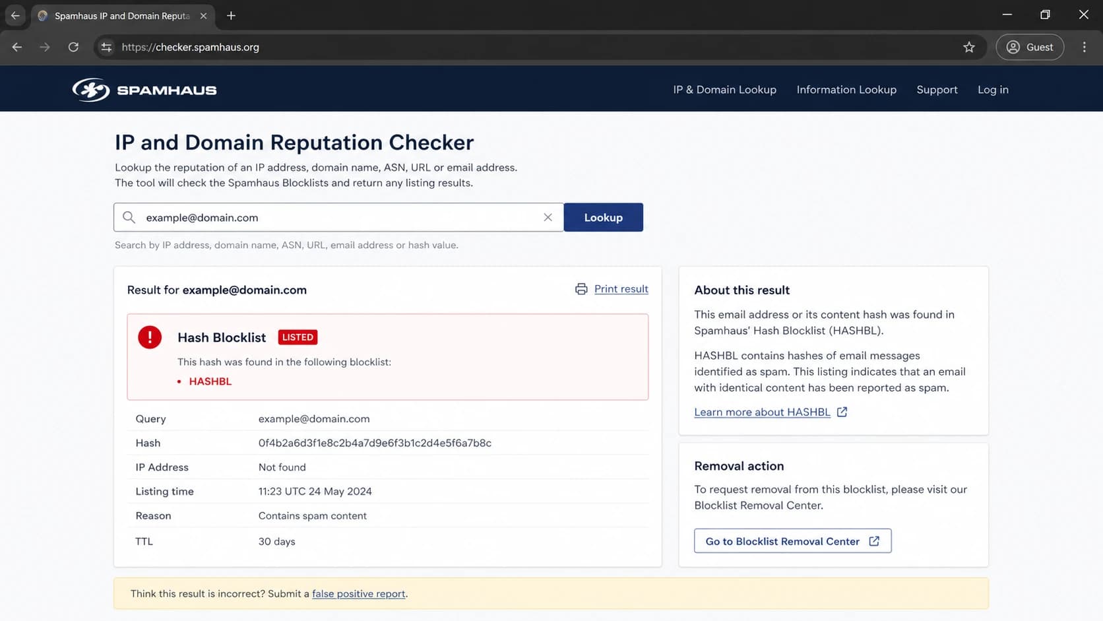The width and height of the screenshot is (1103, 621).
Task: Click the red alert icon in Hash Blocklist
Action: [150, 337]
